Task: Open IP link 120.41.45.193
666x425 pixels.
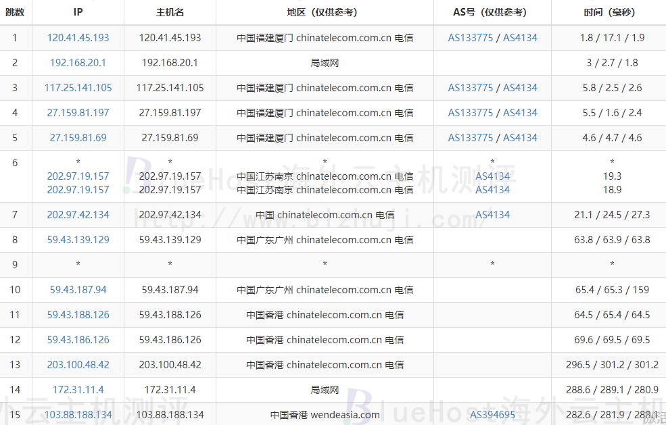Action: coord(78,38)
